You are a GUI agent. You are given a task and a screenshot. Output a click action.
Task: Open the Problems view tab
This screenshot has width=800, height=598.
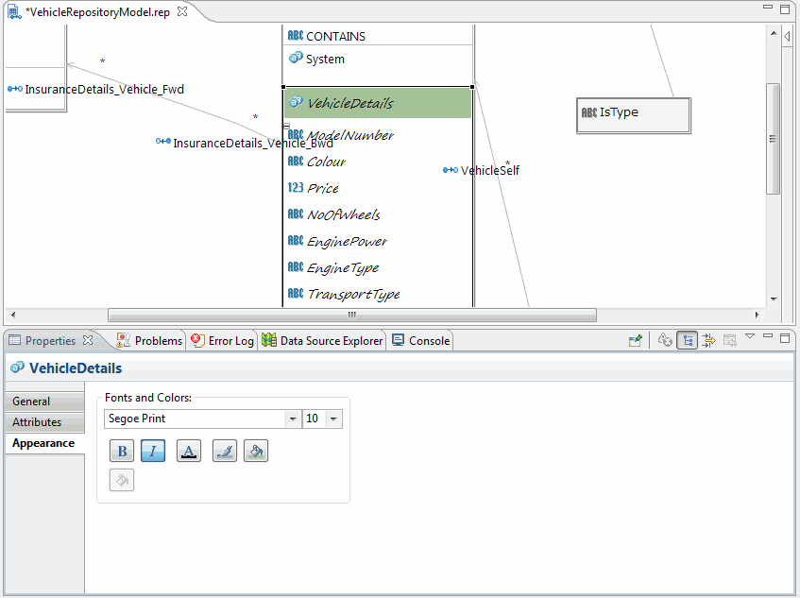pos(149,341)
